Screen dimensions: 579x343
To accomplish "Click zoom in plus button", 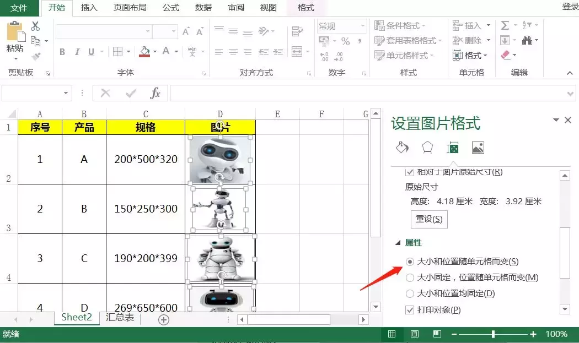I will coord(533,334).
